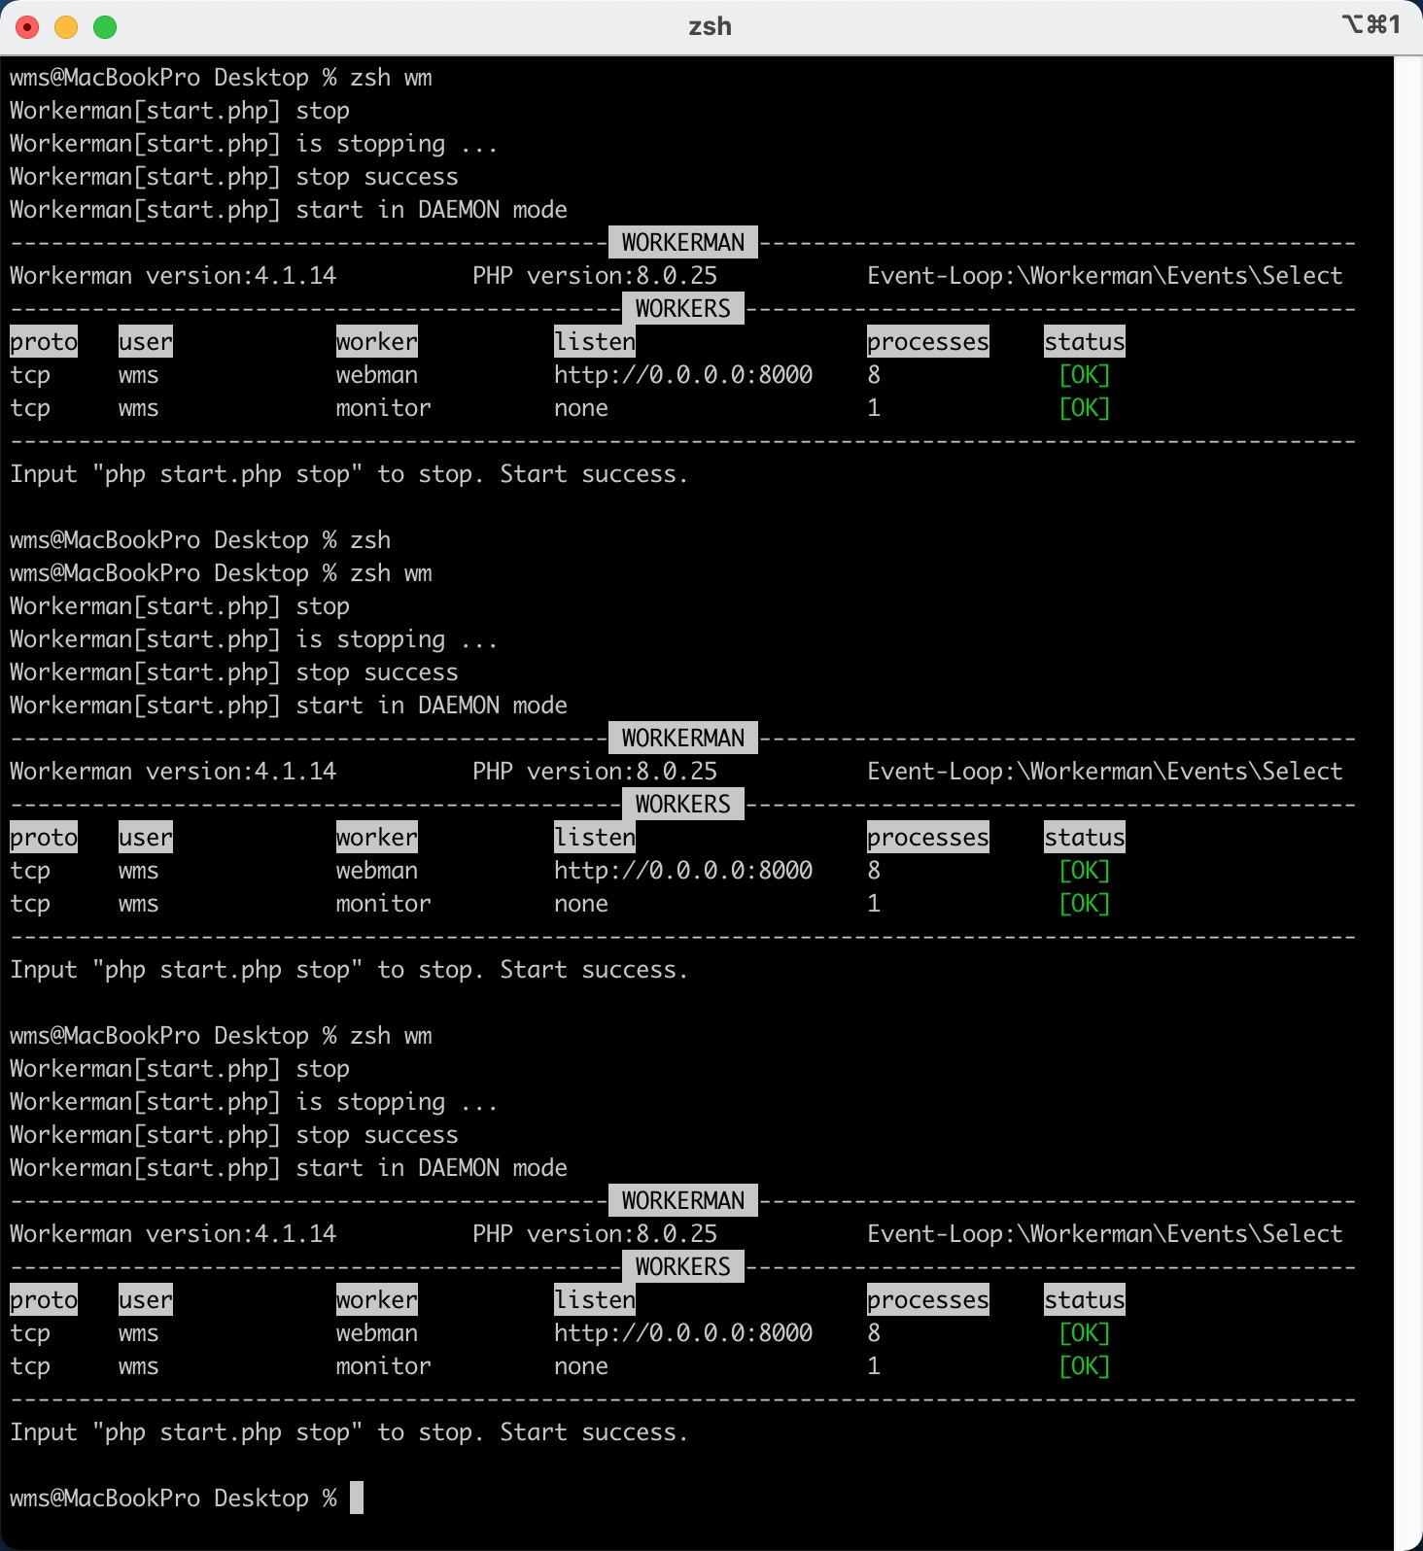This screenshot has width=1423, height=1551.
Task: Click the prompt line running only "zsh"
Action: point(200,540)
